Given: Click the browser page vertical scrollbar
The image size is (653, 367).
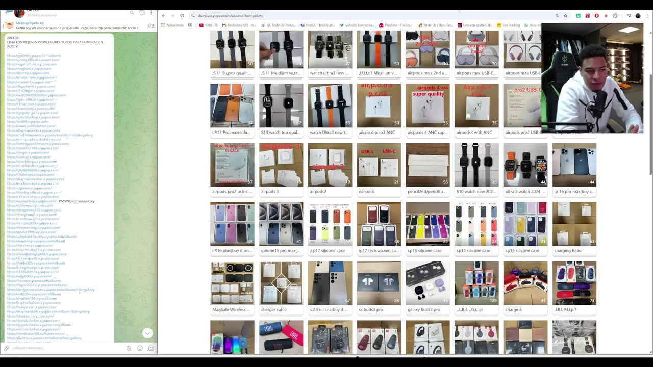Looking at the screenshot, I should [650, 125].
